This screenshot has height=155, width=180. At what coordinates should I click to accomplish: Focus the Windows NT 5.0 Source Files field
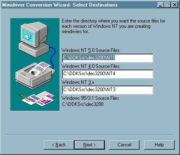point(108,58)
